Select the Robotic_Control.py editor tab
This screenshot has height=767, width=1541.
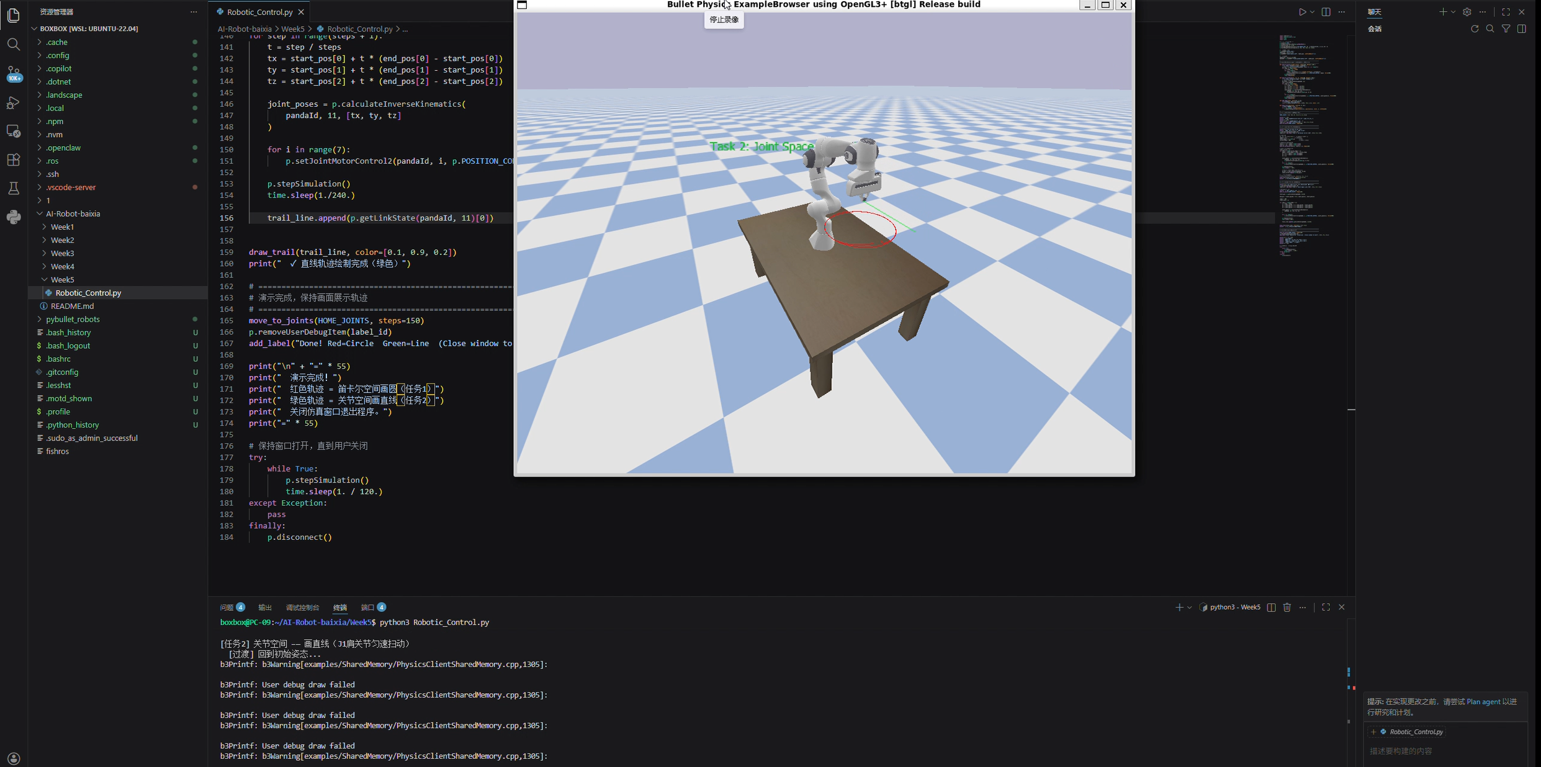click(x=260, y=12)
